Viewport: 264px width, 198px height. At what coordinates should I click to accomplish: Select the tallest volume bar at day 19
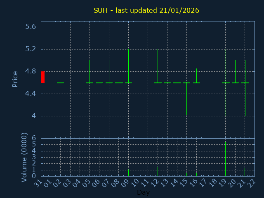[x=225, y=159]
